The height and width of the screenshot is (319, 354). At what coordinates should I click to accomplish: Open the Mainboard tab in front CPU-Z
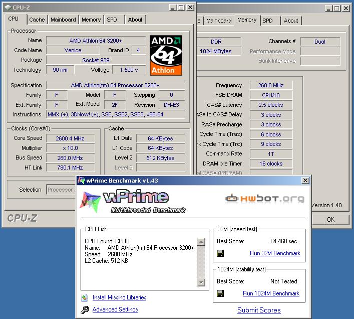click(x=63, y=20)
